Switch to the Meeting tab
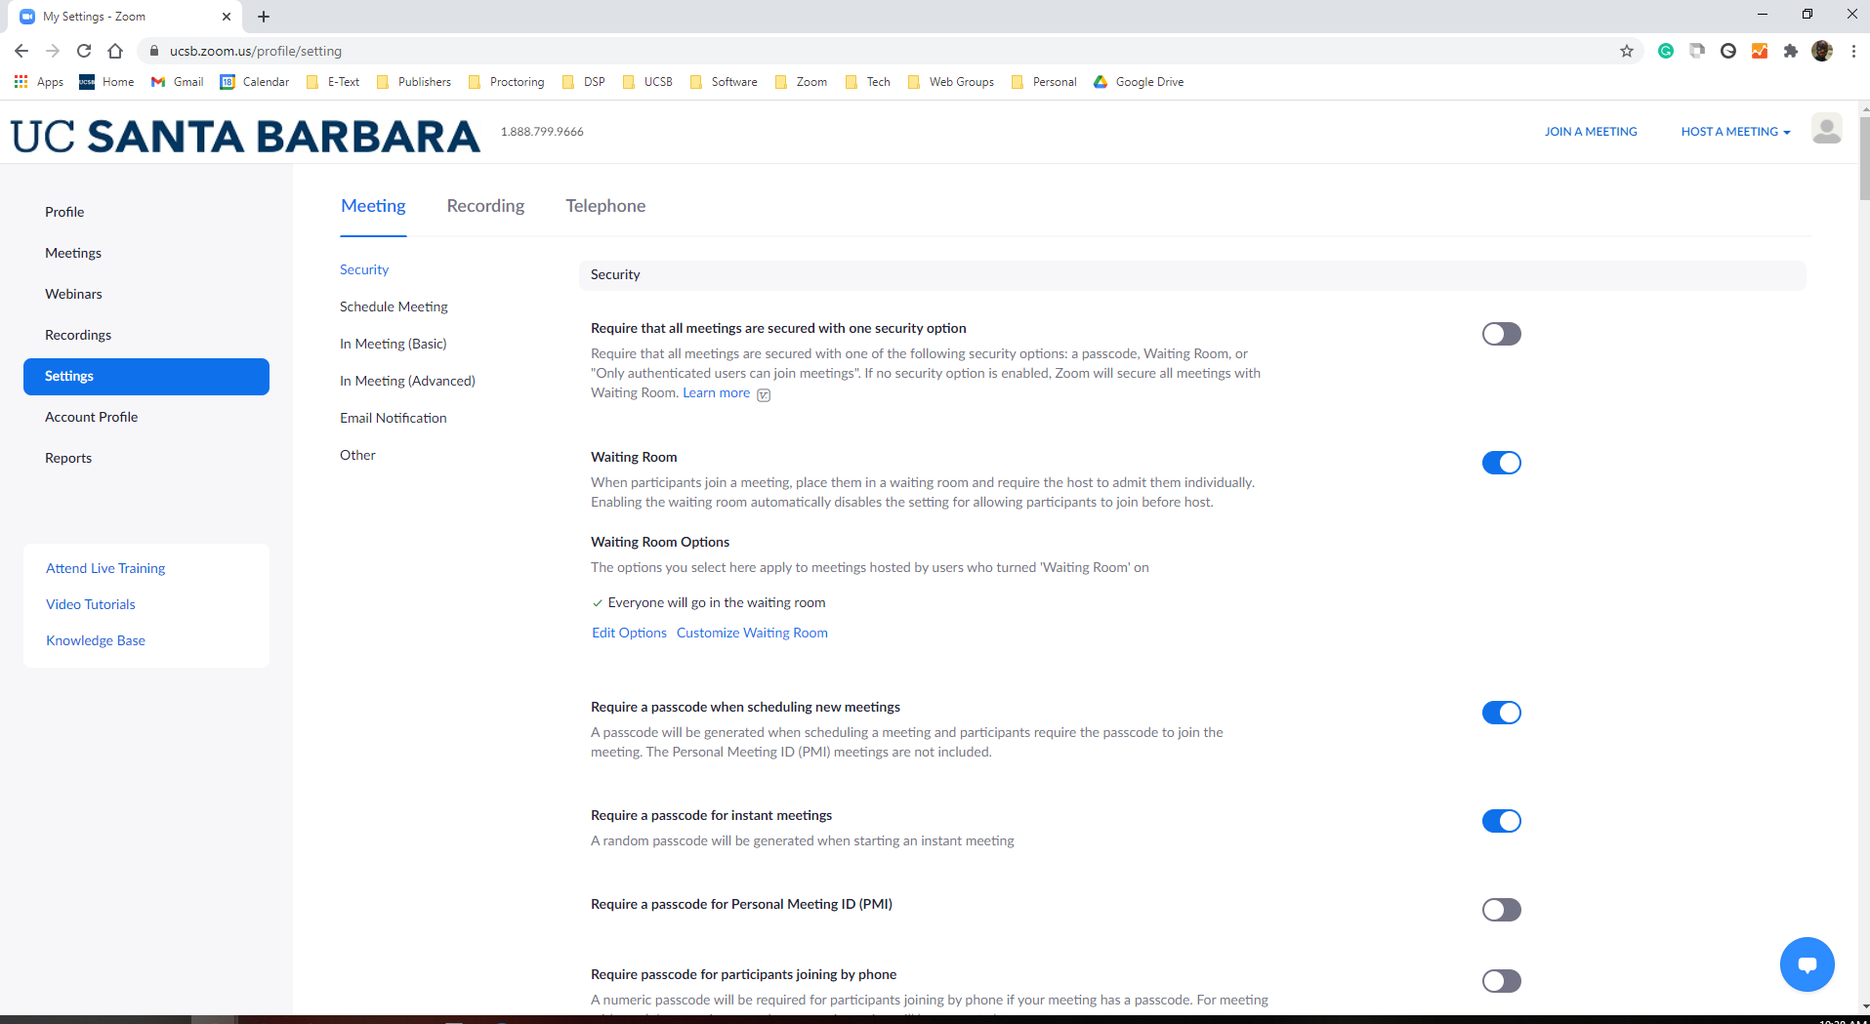 point(373,206)
